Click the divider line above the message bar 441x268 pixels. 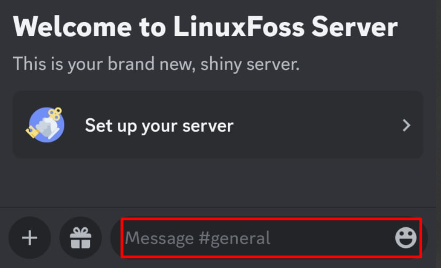click(218, 207)
